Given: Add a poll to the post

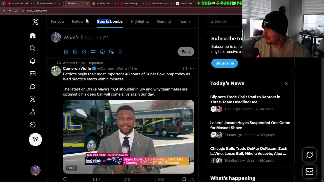Looking at the screenshot, I should pyautogui.click(x=93, y=52).
